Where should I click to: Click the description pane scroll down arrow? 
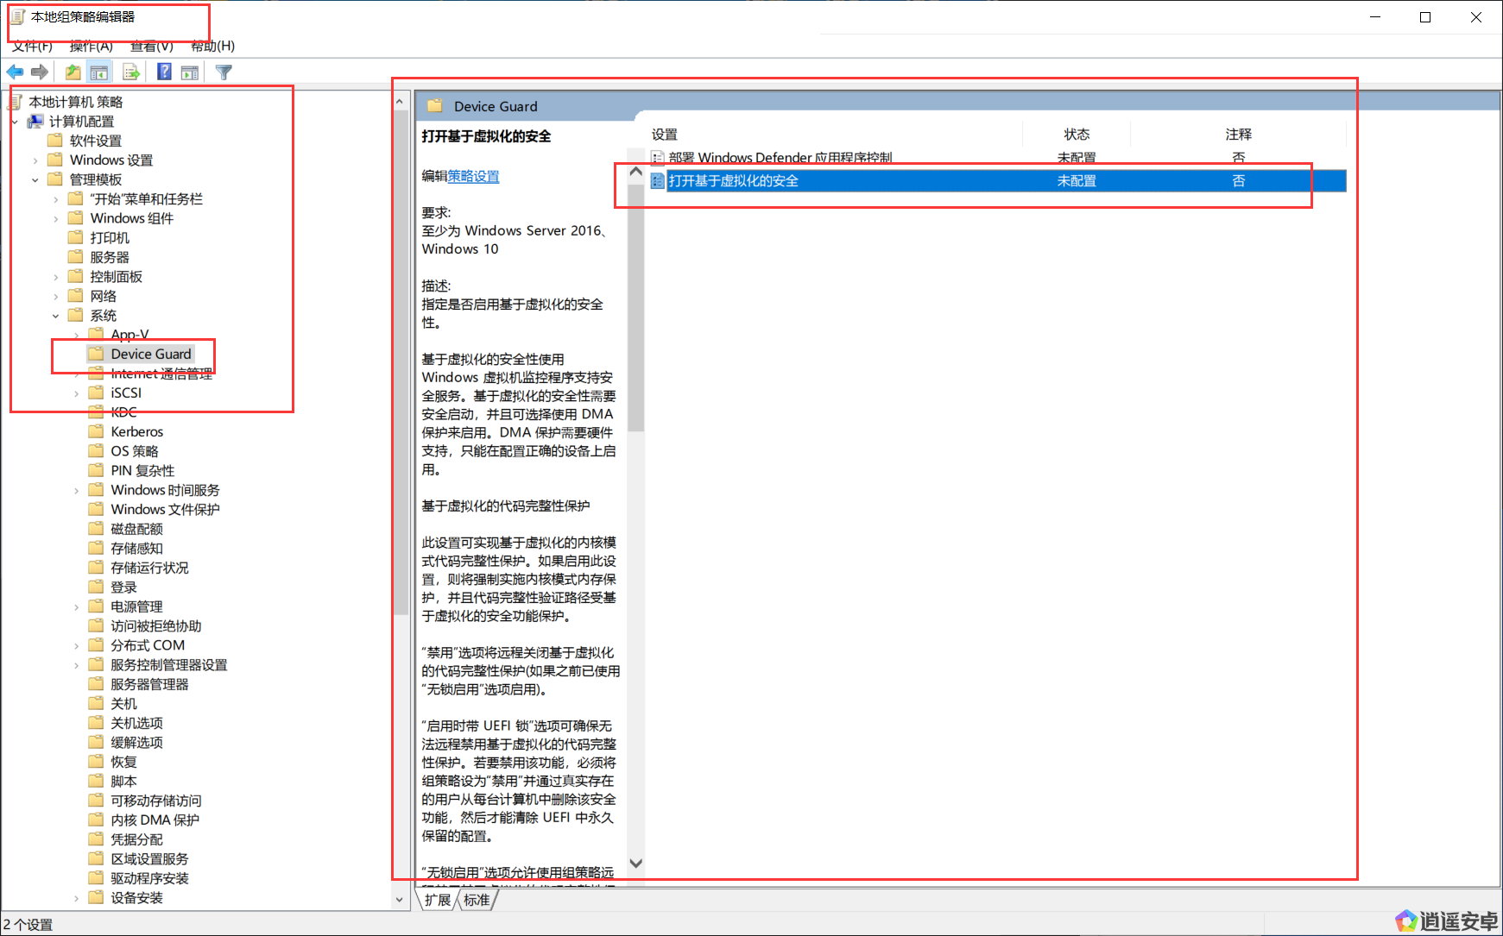point(636,864)
